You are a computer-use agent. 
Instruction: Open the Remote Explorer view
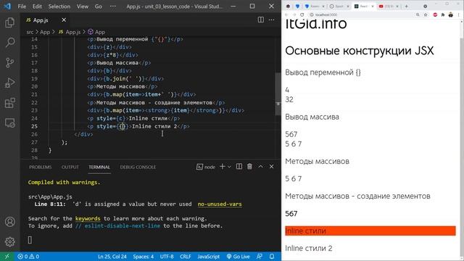pyautogui.click(x=9, y=123)
